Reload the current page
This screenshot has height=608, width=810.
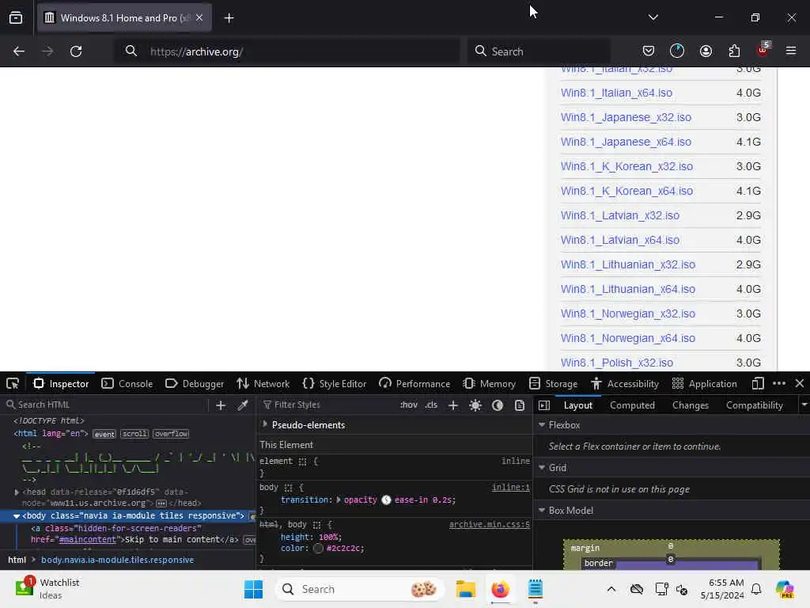pos(76,51)
